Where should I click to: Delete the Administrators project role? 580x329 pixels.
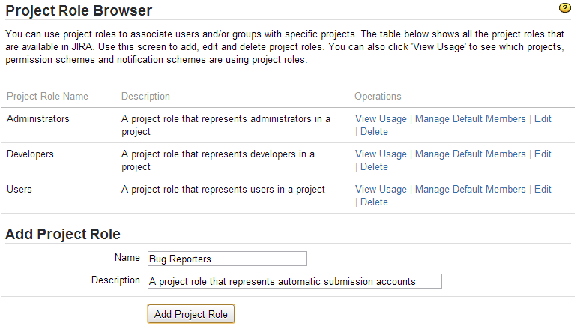coord(374,132)
